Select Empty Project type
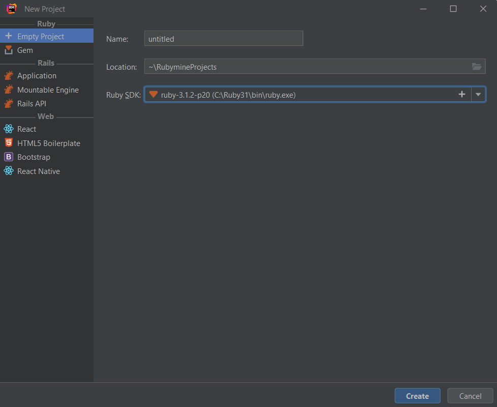The width and height of the screenshot is (497, 407). coord(47,36)
